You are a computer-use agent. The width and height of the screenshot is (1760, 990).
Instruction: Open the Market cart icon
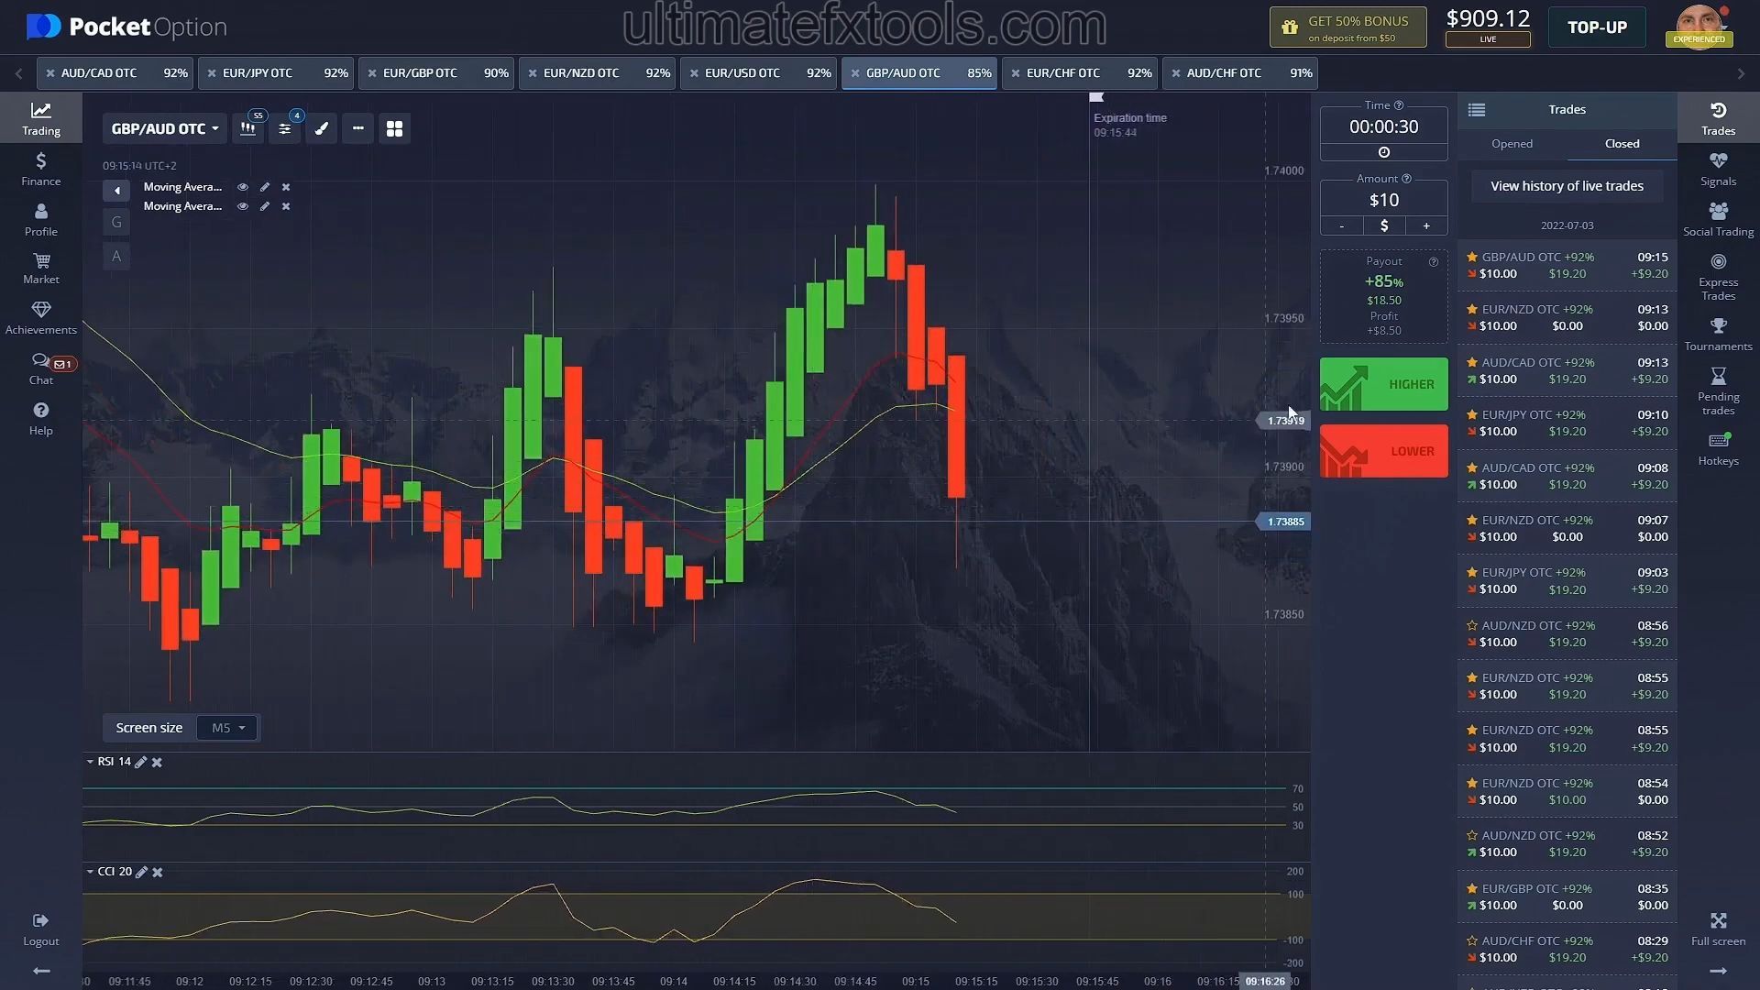(x=40, y=269)
